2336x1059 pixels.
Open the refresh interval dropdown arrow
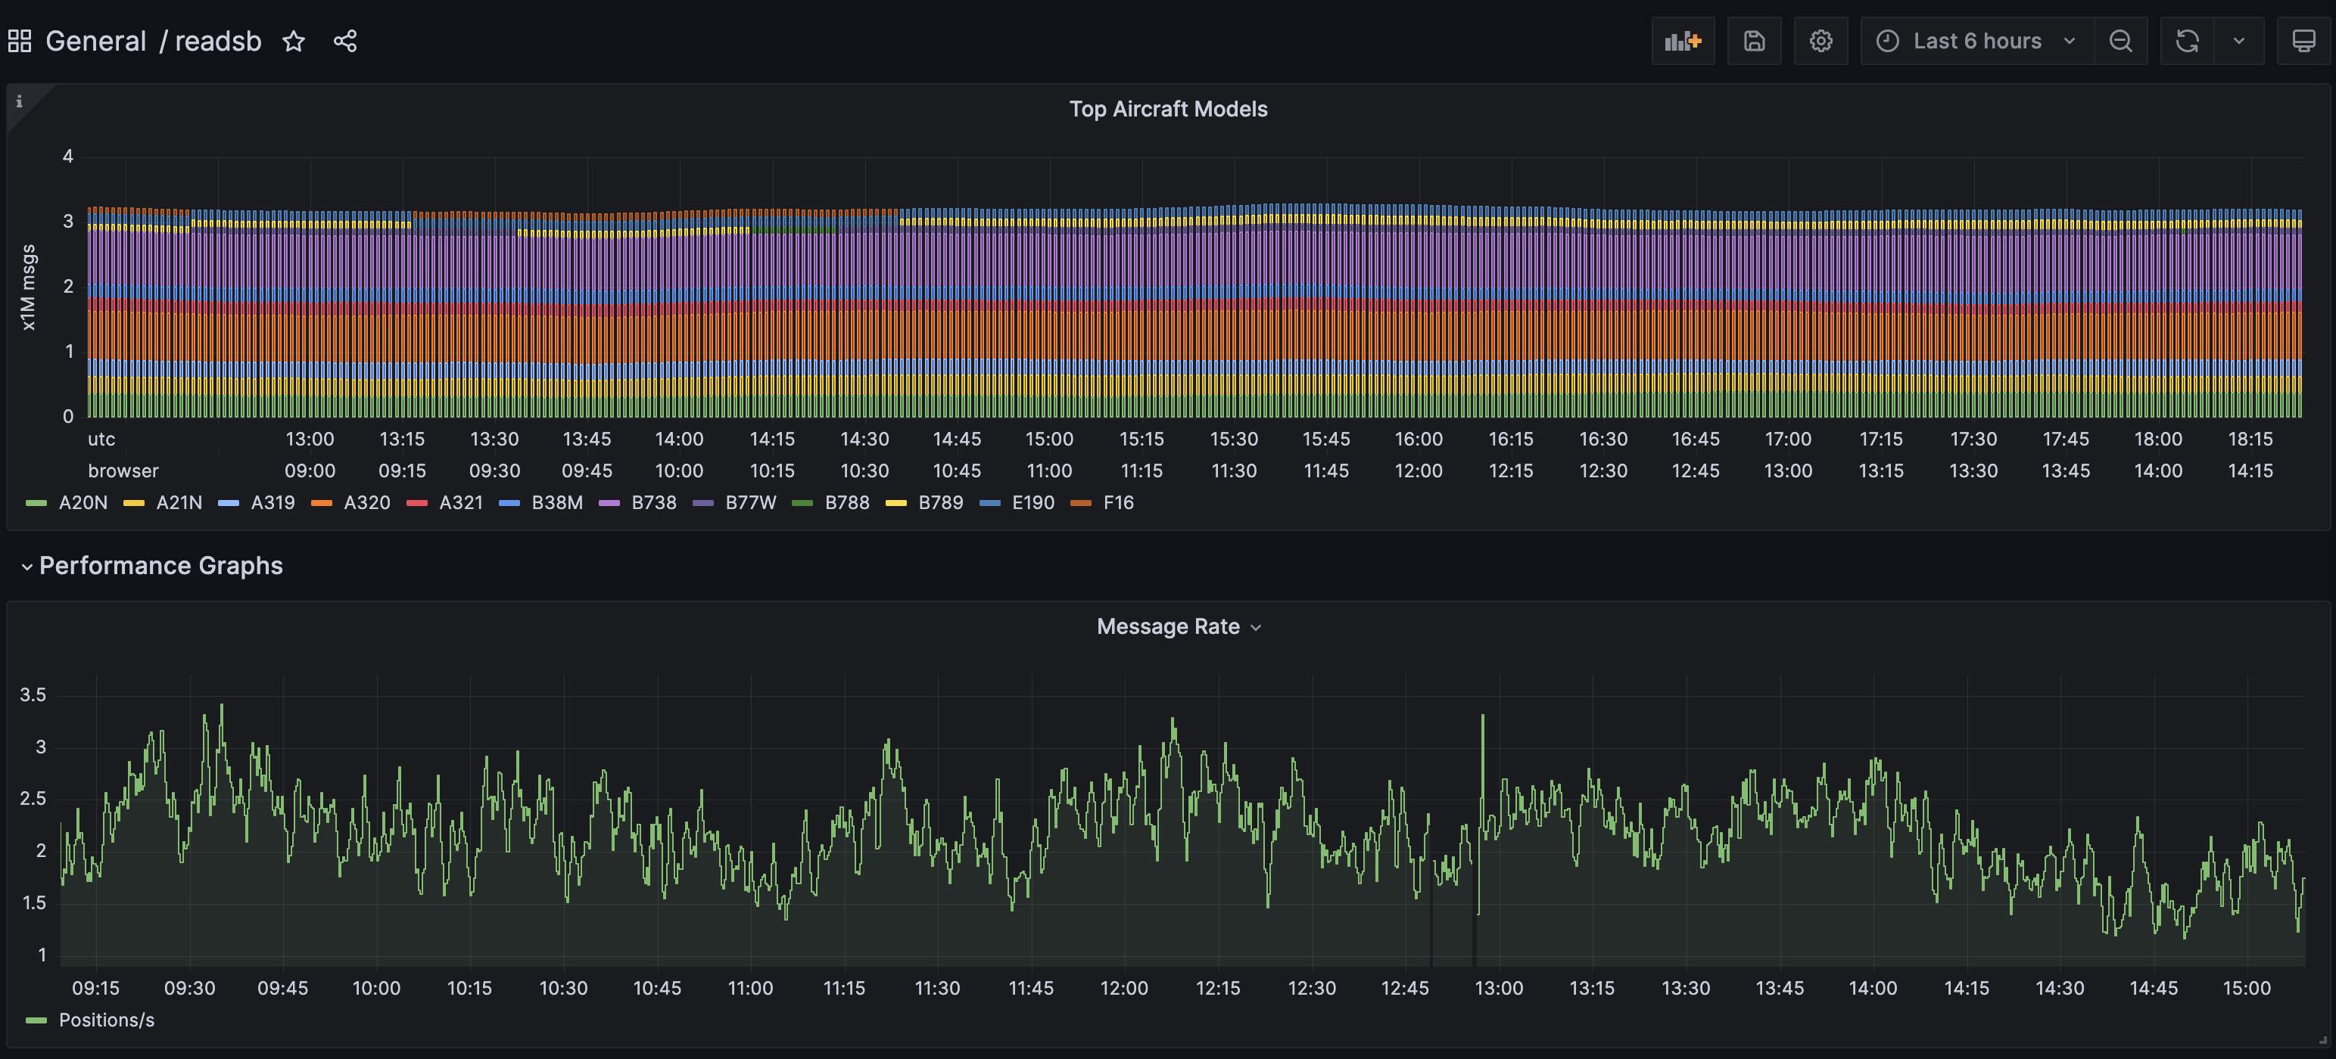pos(2238,41)
